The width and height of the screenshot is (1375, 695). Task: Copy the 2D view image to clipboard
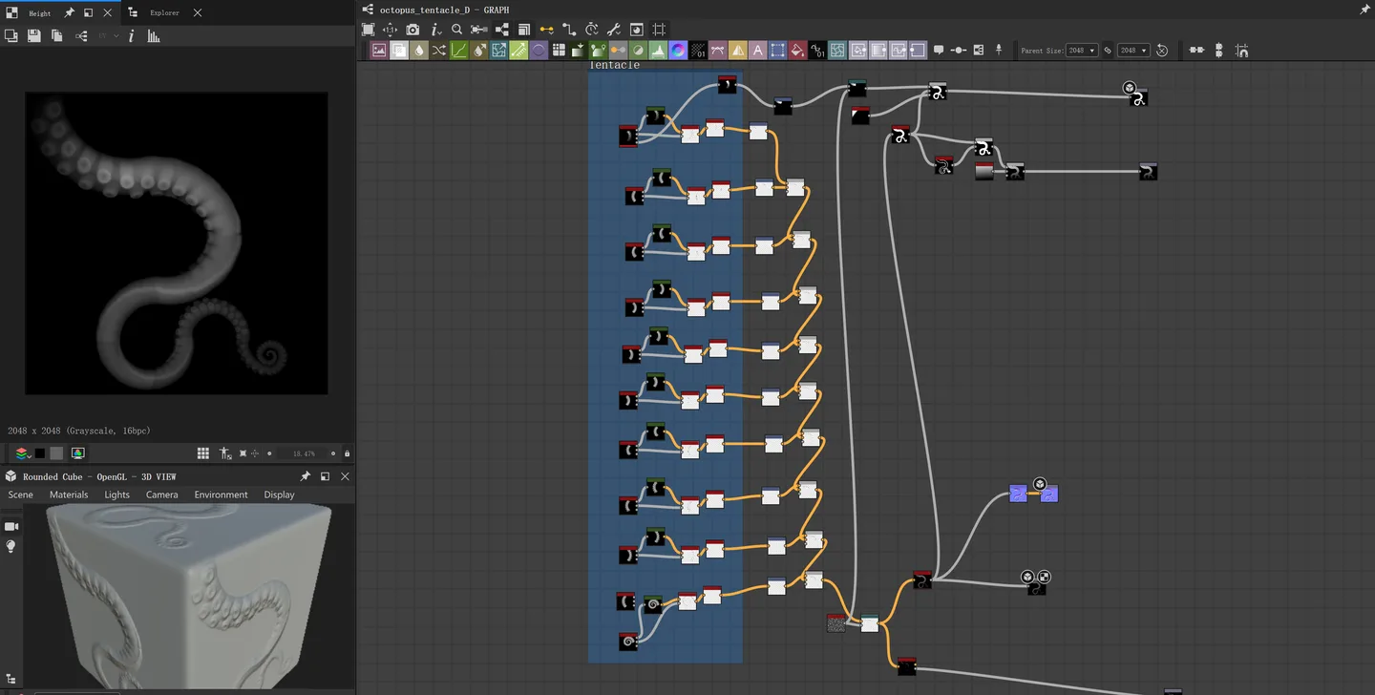[57, 35]
